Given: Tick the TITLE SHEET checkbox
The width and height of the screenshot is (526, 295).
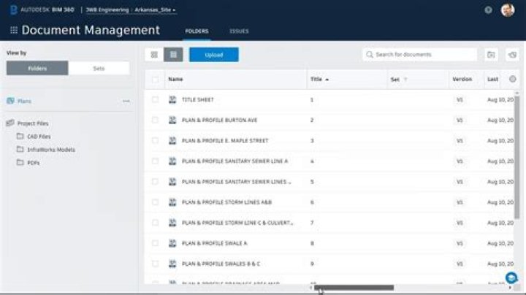Looking at the screenshot, I should point(155,99).
